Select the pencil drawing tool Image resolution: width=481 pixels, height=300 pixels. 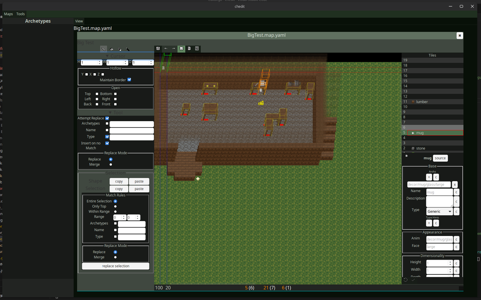tap(103, 49)
